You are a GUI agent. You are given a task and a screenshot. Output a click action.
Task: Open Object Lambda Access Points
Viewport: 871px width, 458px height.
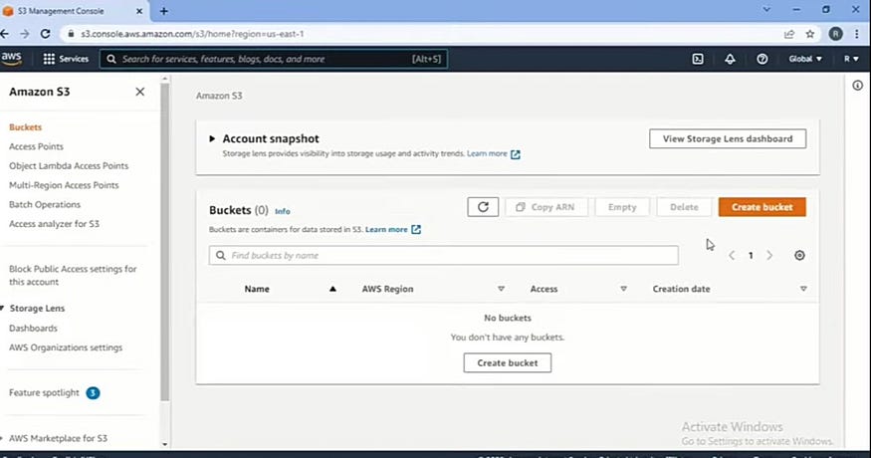point(69,165)
